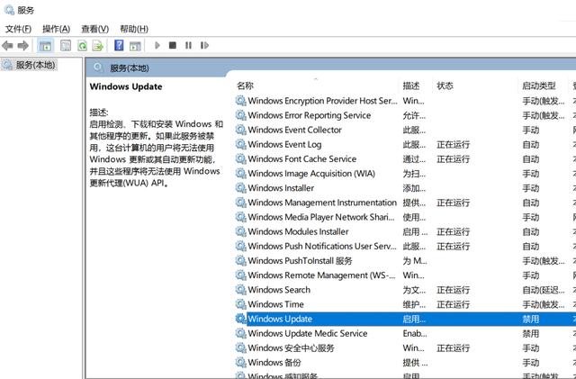The height and width of the screenshot is (379, 576).
Task: Sort by the 状态 column header
Action: pos(445,86)
